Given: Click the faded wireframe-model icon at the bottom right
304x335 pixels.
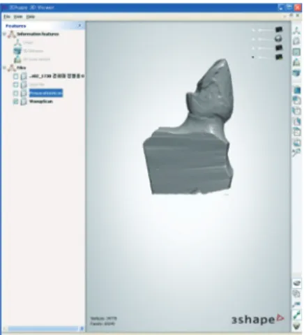Looking at the screenshot, I should pos(297,294).
